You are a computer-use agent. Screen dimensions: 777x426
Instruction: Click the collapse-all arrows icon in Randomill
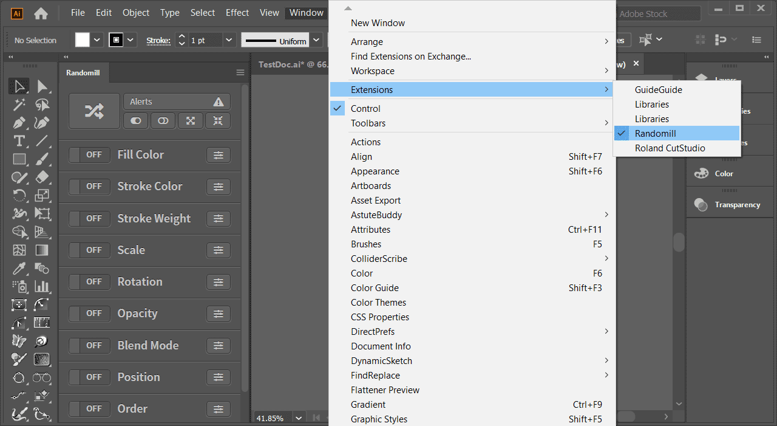pos(218,120)
